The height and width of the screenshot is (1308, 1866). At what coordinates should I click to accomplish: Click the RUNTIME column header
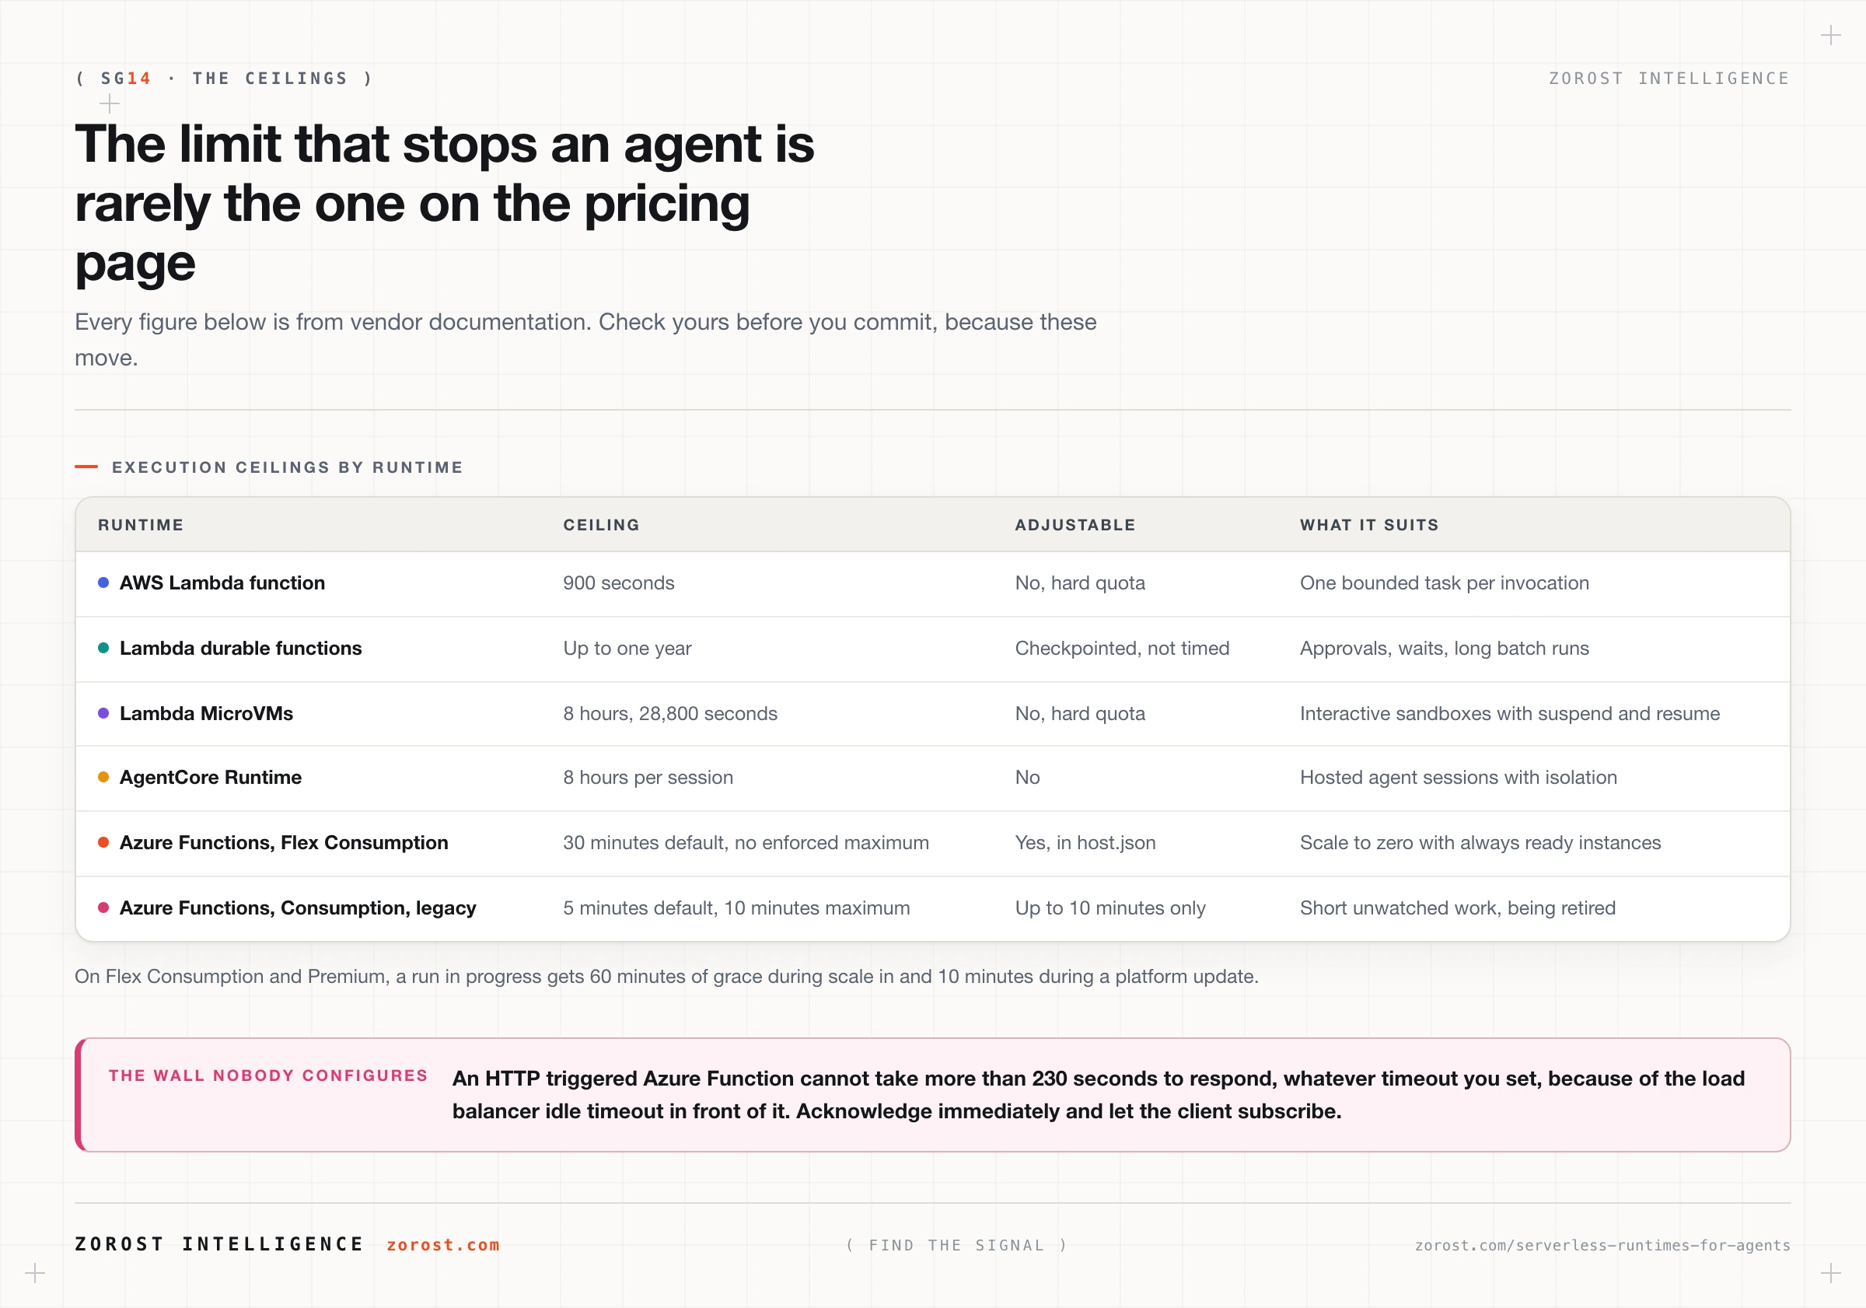[141, 525]
